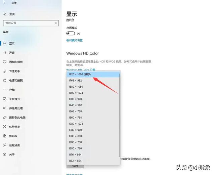The image size is (215, 175).
Task: Select resolution 1440 × 900
Action: pyautogui.click(x=93, y=105)
